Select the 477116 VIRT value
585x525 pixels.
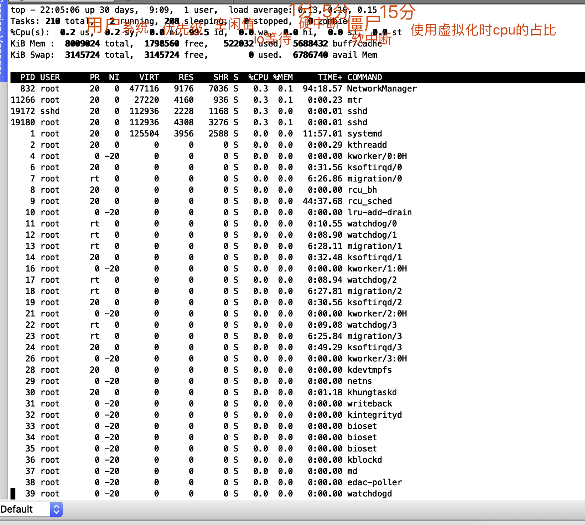click(144, 88)
